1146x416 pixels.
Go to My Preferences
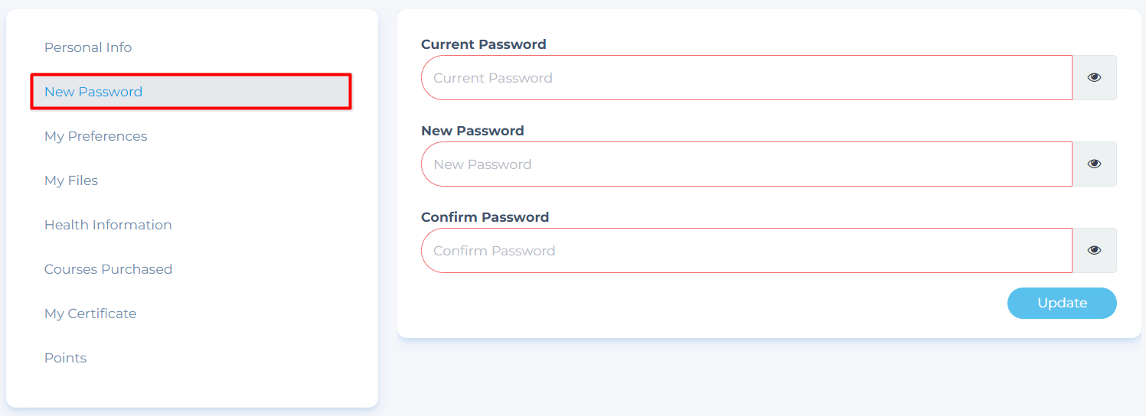point(96,136)
